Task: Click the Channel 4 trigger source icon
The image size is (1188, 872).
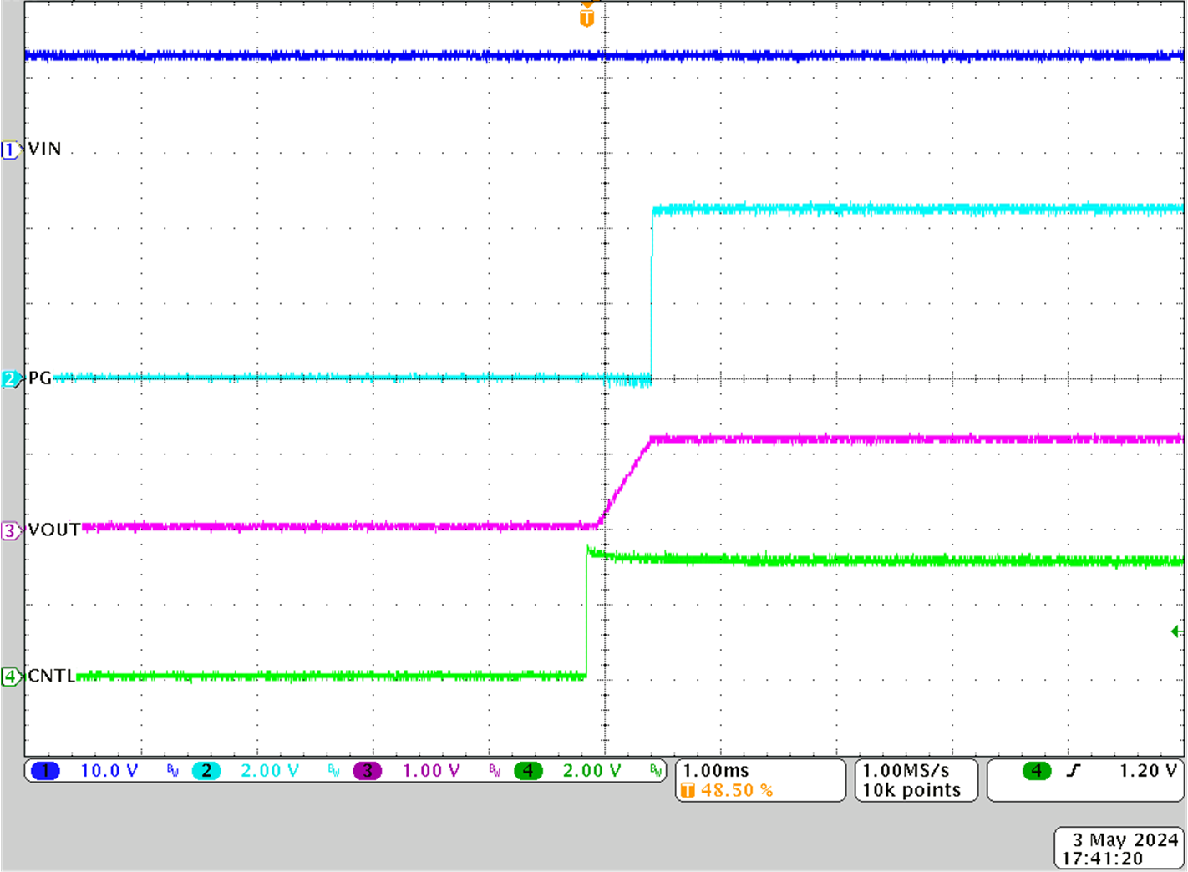Action: coord(1036,772)
